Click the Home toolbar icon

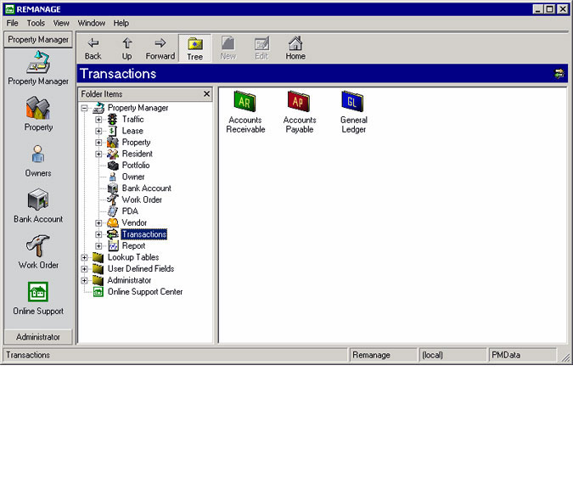tap(295, 48)
